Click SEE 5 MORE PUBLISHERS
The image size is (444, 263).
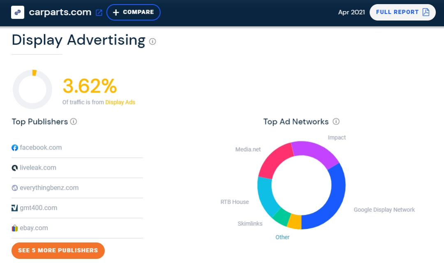point(58,251)
